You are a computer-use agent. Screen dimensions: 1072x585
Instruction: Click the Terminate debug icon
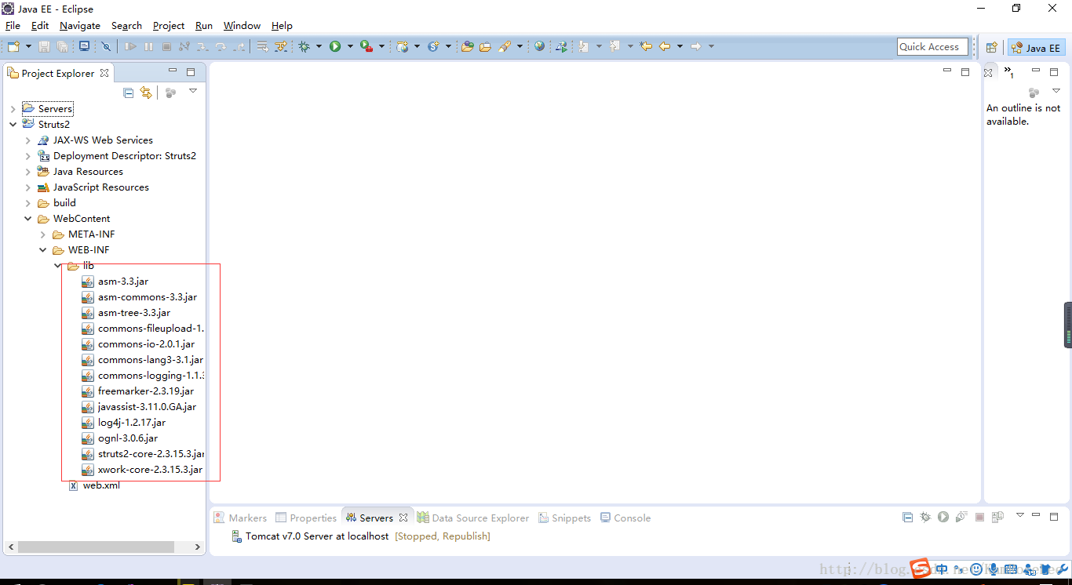pyautogui.click(x=166, y=46)
